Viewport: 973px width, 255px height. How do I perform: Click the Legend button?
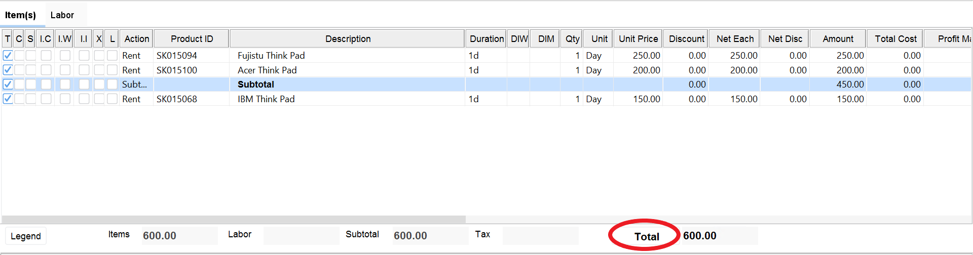click(x=26, y=236)
